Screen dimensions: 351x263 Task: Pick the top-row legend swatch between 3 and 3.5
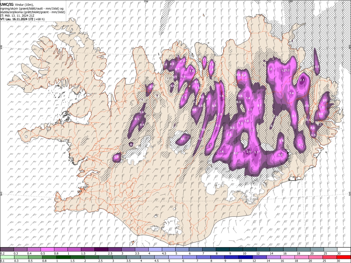click(x=128, y=249)
